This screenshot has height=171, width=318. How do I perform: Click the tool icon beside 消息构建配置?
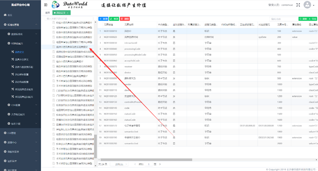point(12,81)
